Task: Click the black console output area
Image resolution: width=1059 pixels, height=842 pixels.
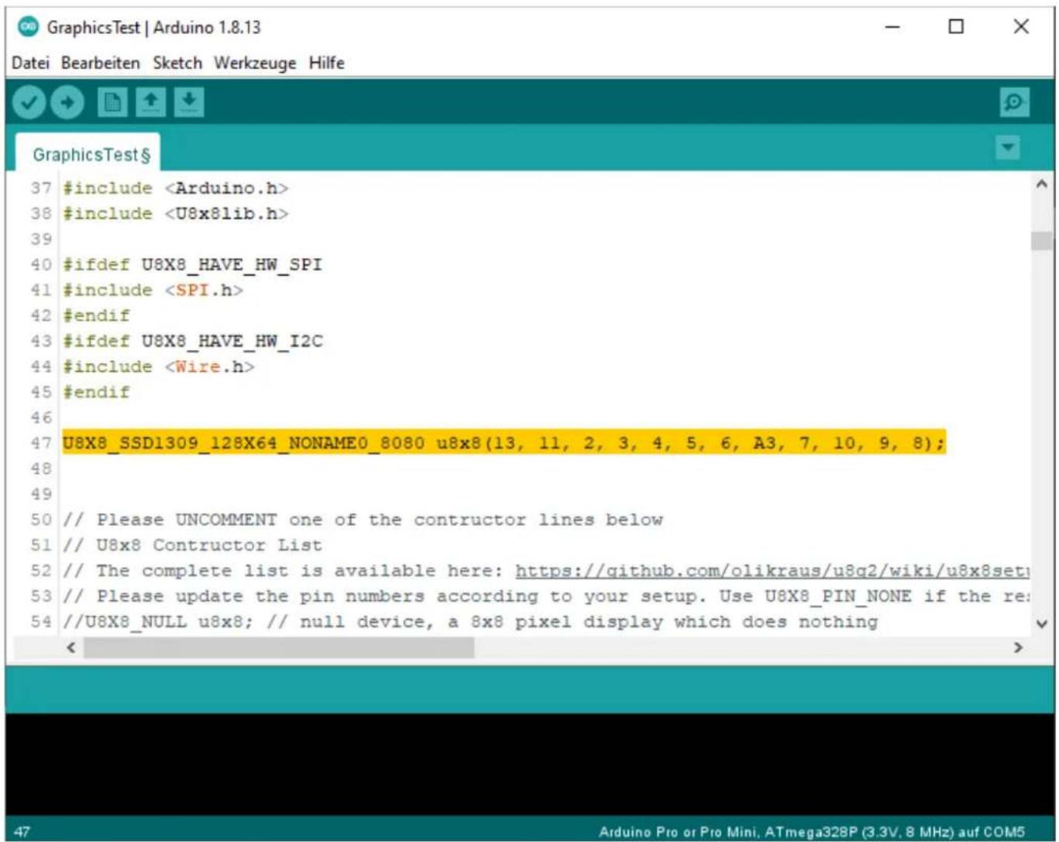Action: coord(529,763)
